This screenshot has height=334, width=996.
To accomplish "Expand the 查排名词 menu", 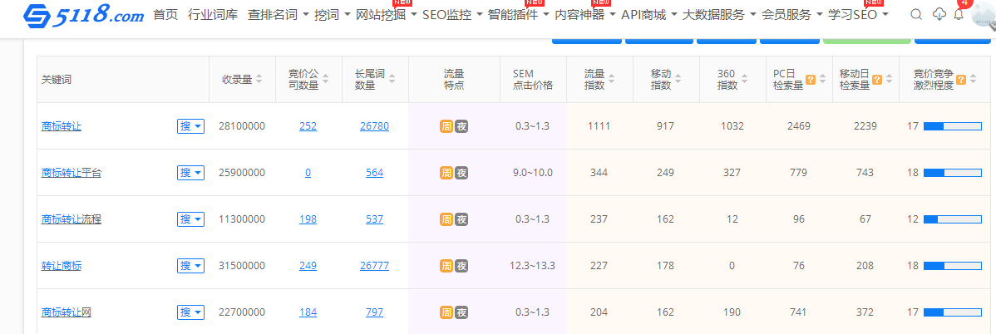I will [279, 15].
